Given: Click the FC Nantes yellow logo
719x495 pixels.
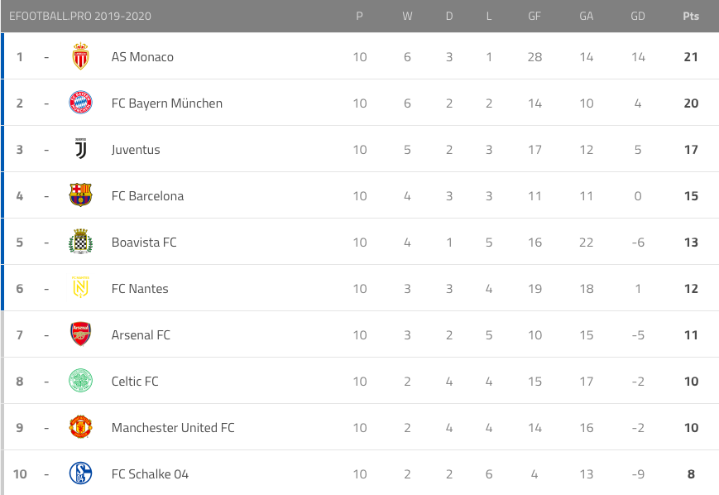Looking at the screenshot, I should click(x=80, y=289).
